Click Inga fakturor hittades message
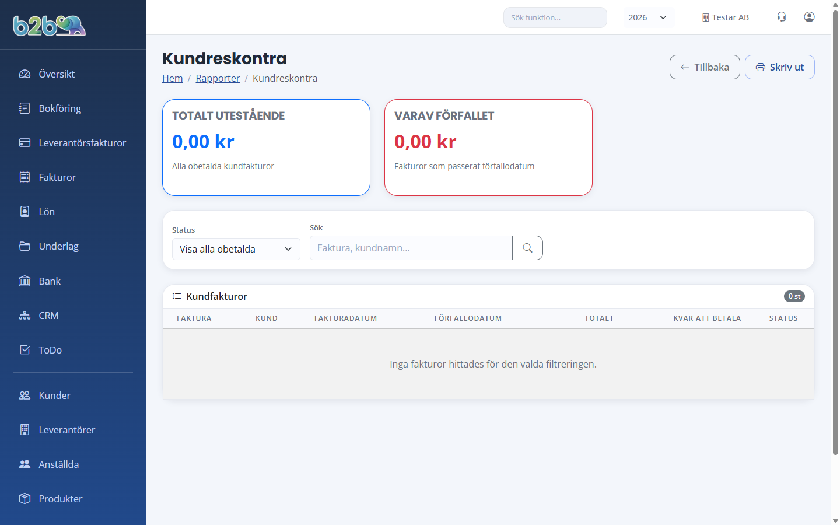 pos(493,364)
